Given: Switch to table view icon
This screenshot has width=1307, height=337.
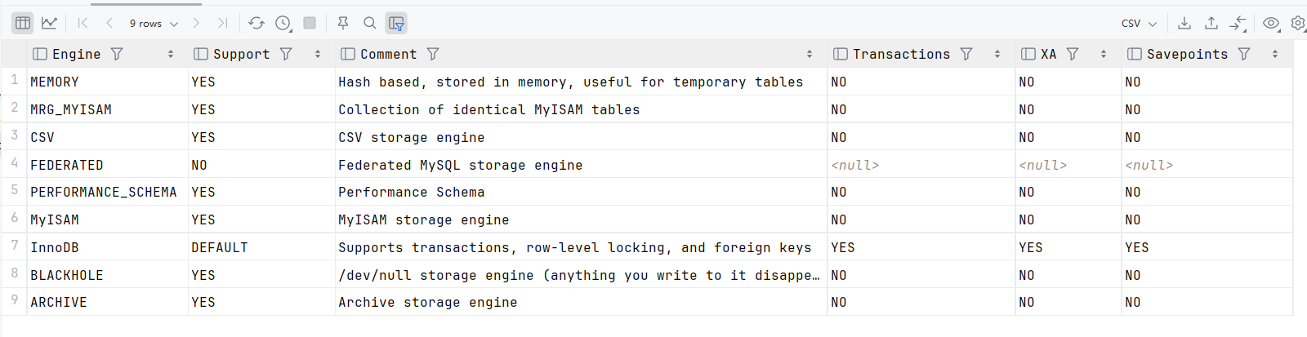Looking at the screenshot, I should point(23,23).
